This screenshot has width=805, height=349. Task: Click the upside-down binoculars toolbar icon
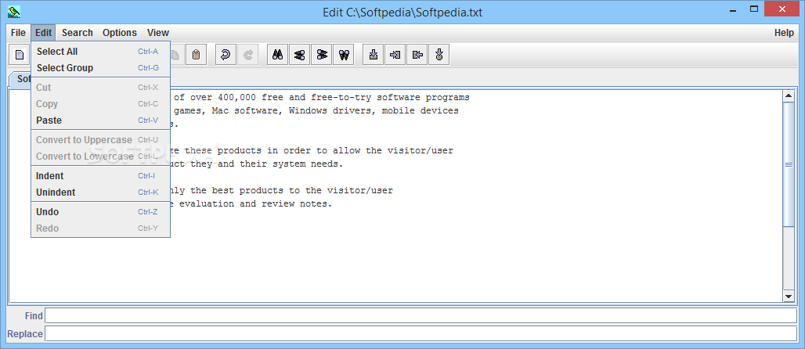point(344,55)
